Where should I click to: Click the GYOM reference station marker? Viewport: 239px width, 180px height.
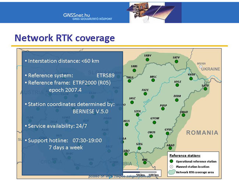point(154,122)
